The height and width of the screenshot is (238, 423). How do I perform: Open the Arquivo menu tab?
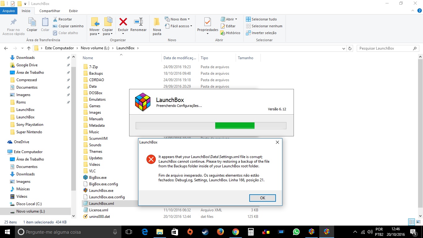tap(9, 11)
